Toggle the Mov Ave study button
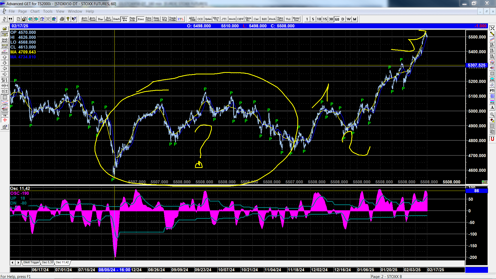 [x=125, y=19]
